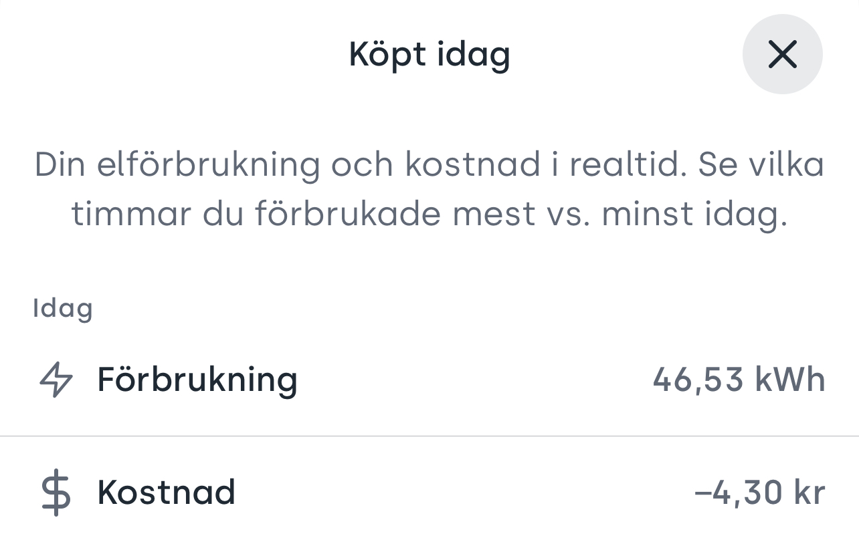Click the kWh unit text
Viewport: 859px width, 548px height.
(790, 380)
